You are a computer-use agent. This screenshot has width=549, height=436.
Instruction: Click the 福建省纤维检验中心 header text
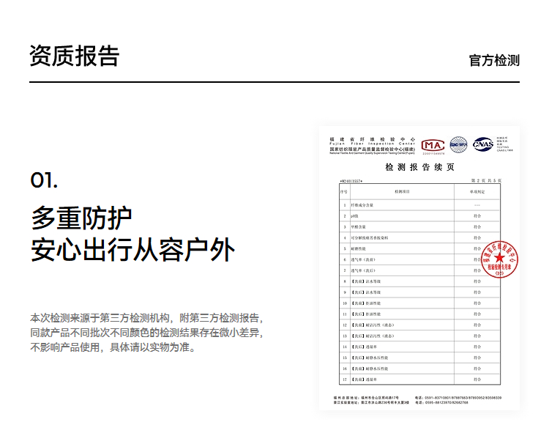coord(372,138)
